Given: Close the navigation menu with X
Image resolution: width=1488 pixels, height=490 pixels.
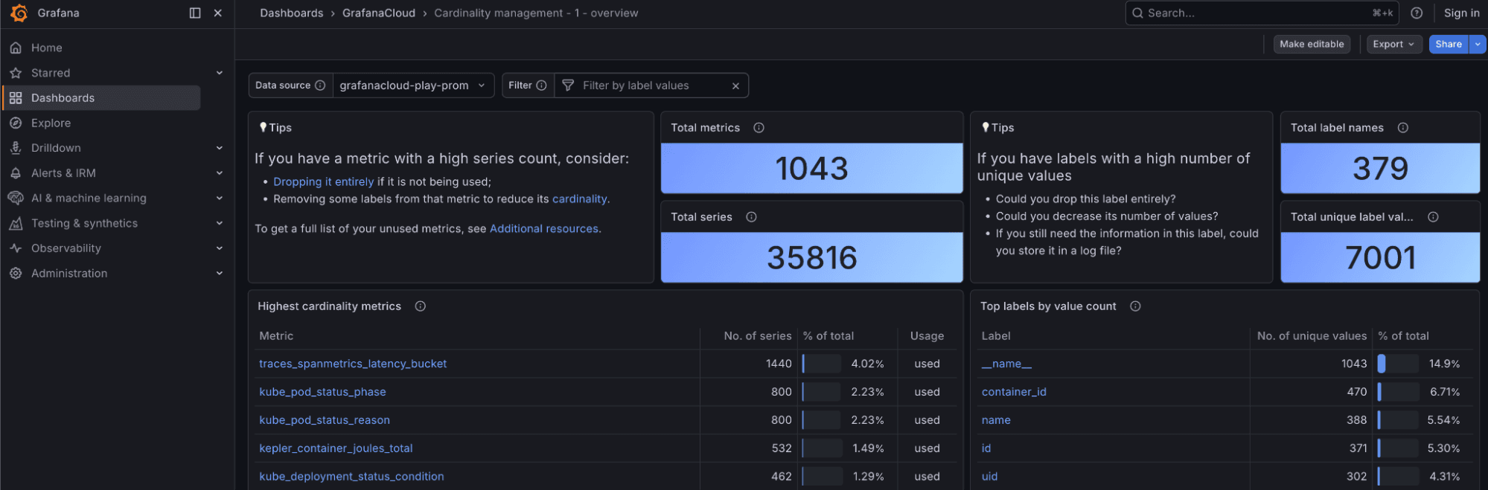Looking at the screenshot, I should 218,13.
